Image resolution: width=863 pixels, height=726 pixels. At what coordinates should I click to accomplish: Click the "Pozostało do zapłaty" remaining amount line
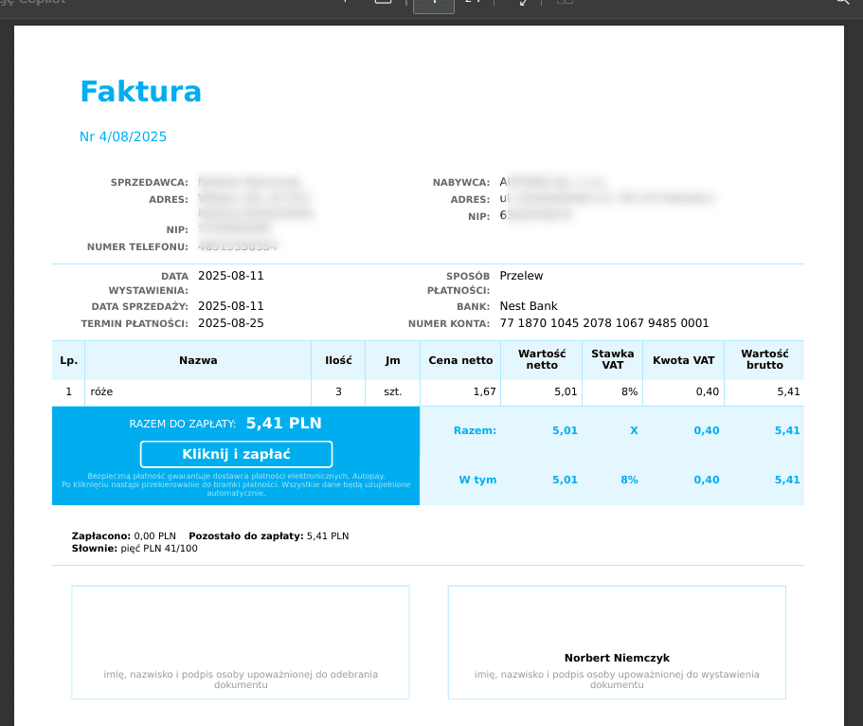(269, 535)
